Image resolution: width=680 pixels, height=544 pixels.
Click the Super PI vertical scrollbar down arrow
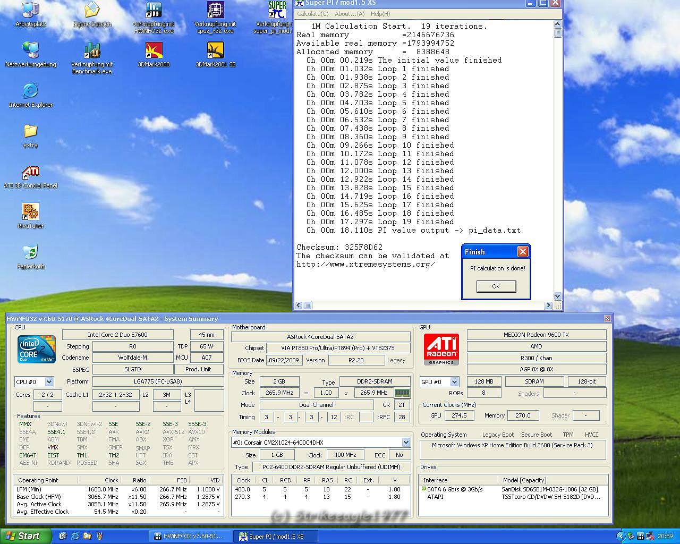coord(557,296)
